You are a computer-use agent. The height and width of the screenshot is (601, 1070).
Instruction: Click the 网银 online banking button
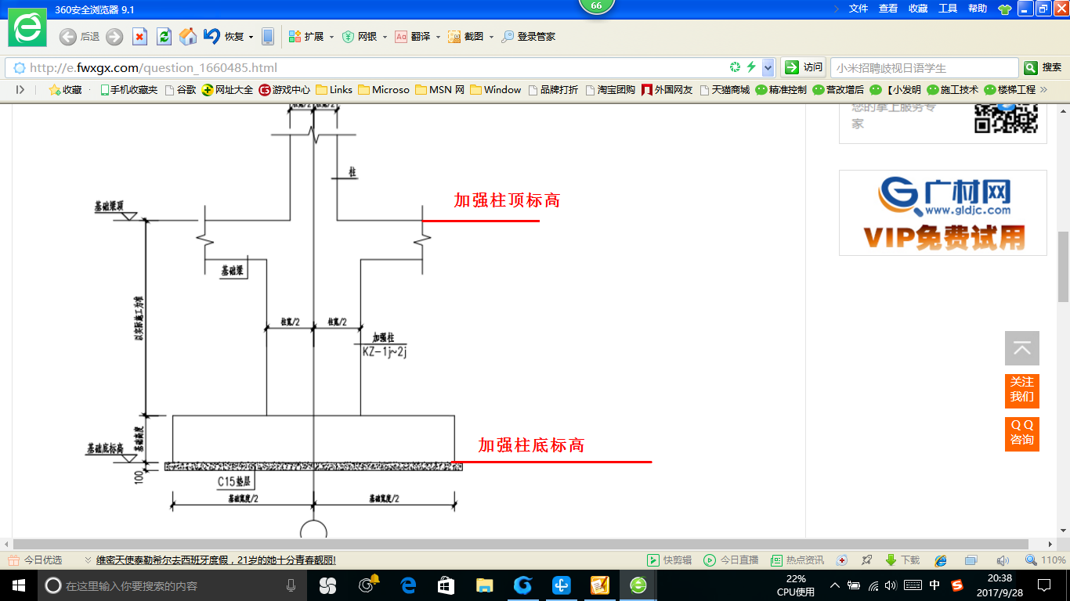coord(360,37)
